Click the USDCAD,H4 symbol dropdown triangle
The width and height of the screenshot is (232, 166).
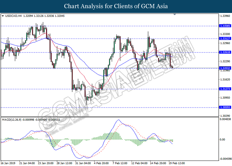(3, 16)
